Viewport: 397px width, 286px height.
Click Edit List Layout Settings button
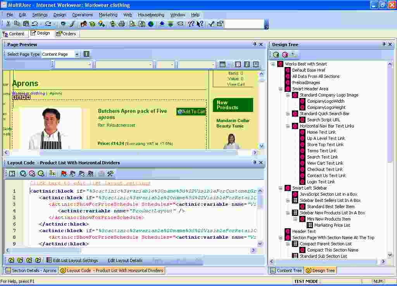pyautogui.click(x=72, y=260)
